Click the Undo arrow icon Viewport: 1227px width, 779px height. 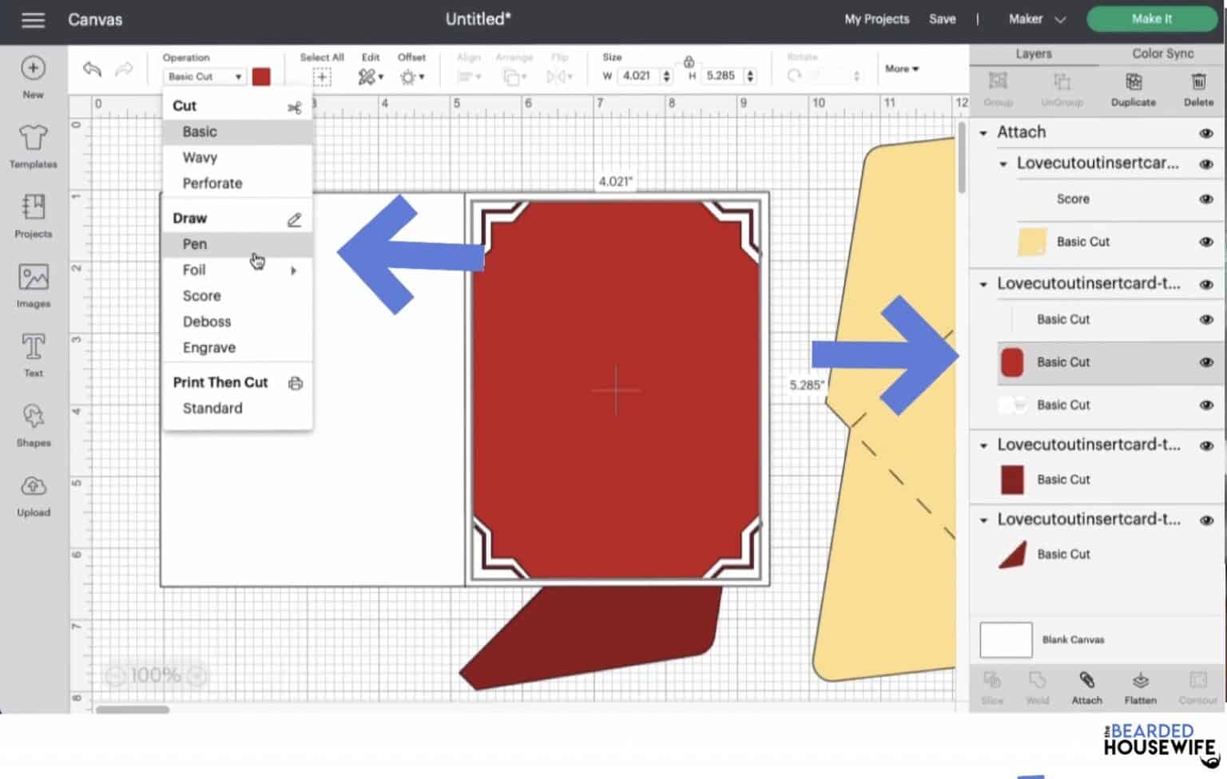tap(92, 70)
